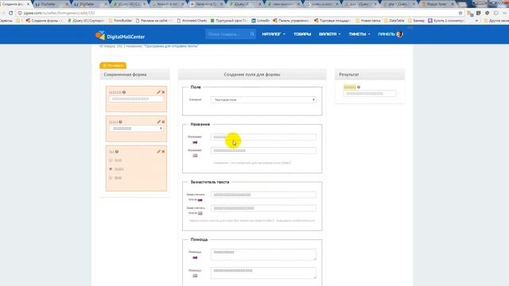Open the DataTable bookmark

(x=394, y=21)
